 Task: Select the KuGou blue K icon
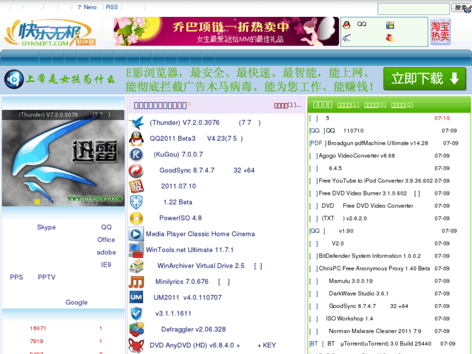136,155
